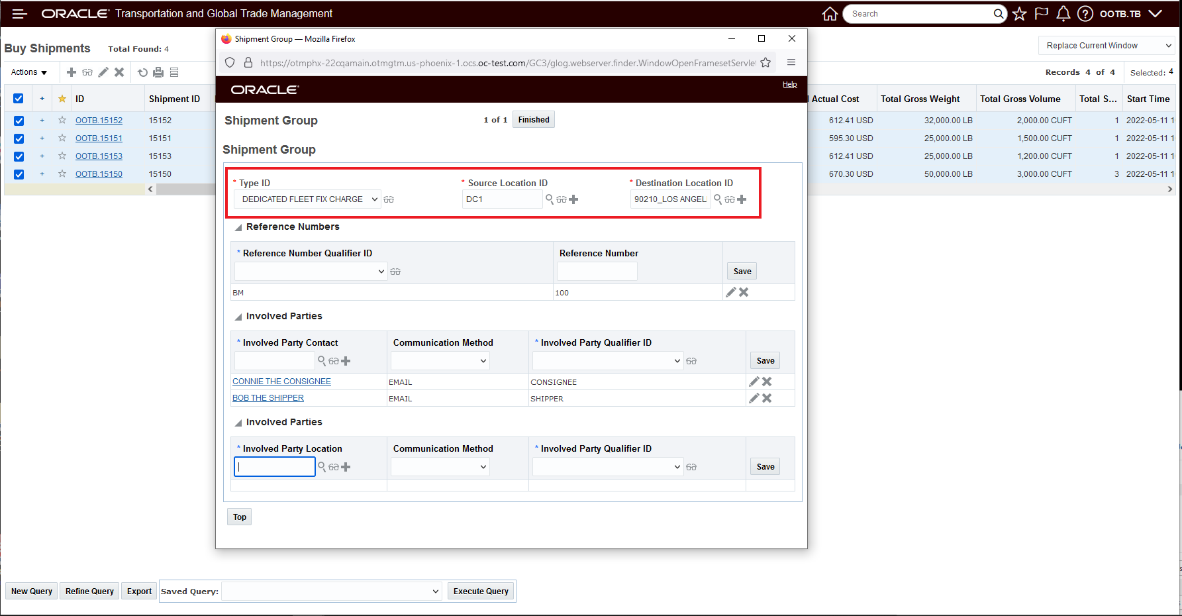This screenshot has width=1182, height=616.
Task: Open shipment OOTB.15152 link
Action: [99, 121]
